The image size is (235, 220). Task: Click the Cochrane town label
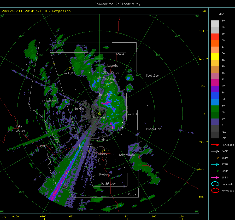tap(85, 146)
